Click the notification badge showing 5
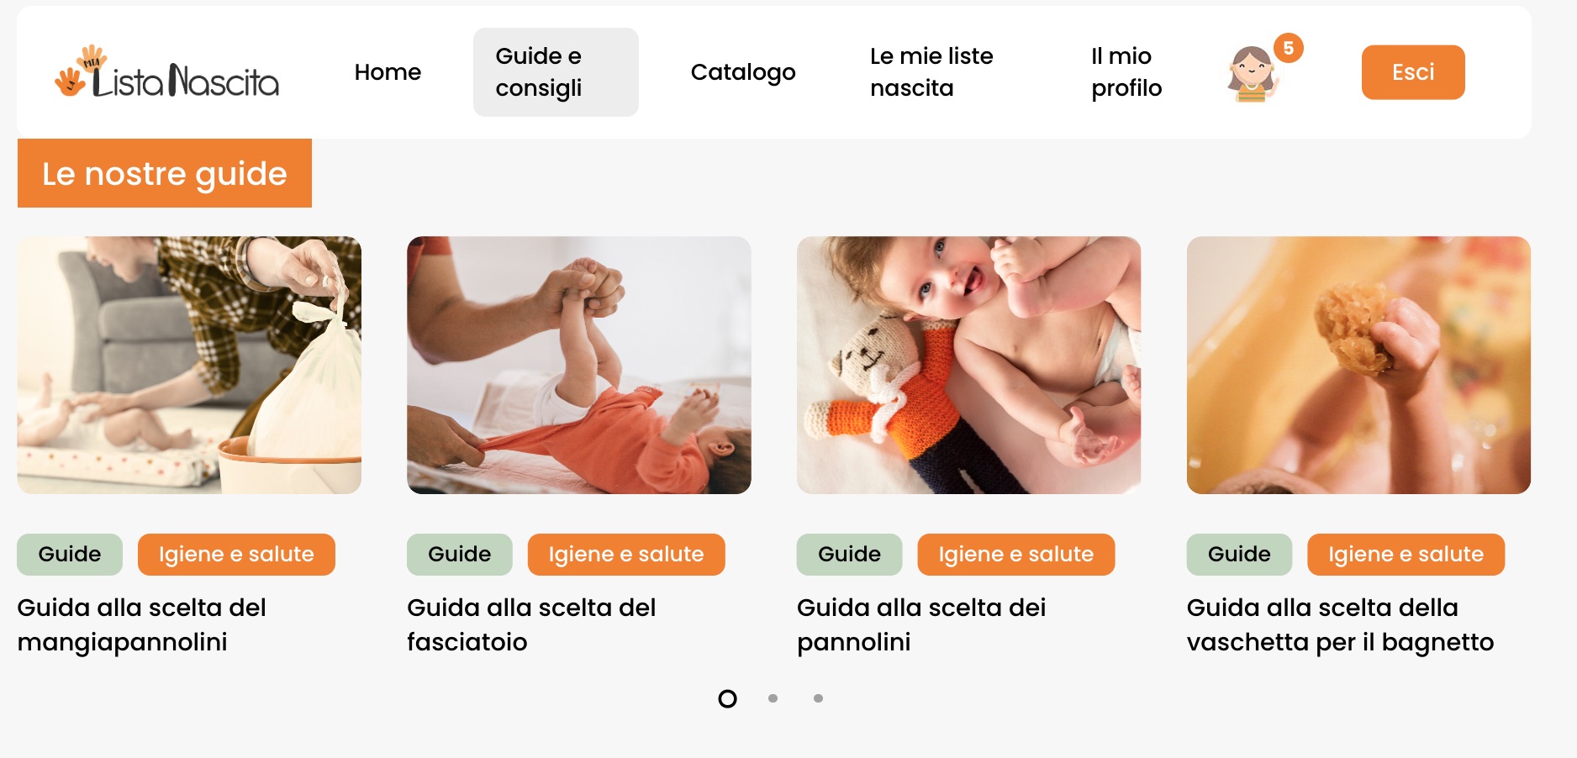1577x758 pixels. [x=1288, y=48]
